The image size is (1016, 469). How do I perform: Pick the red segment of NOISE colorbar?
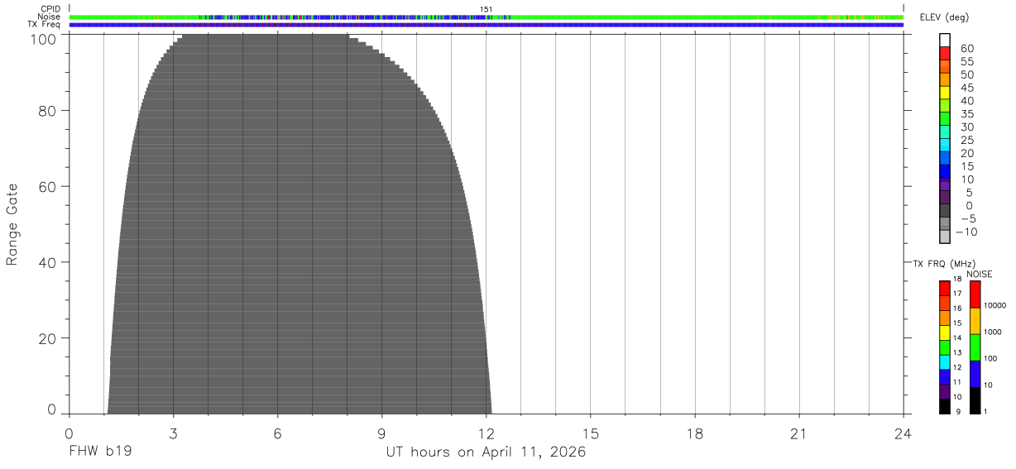click(975, 294)
